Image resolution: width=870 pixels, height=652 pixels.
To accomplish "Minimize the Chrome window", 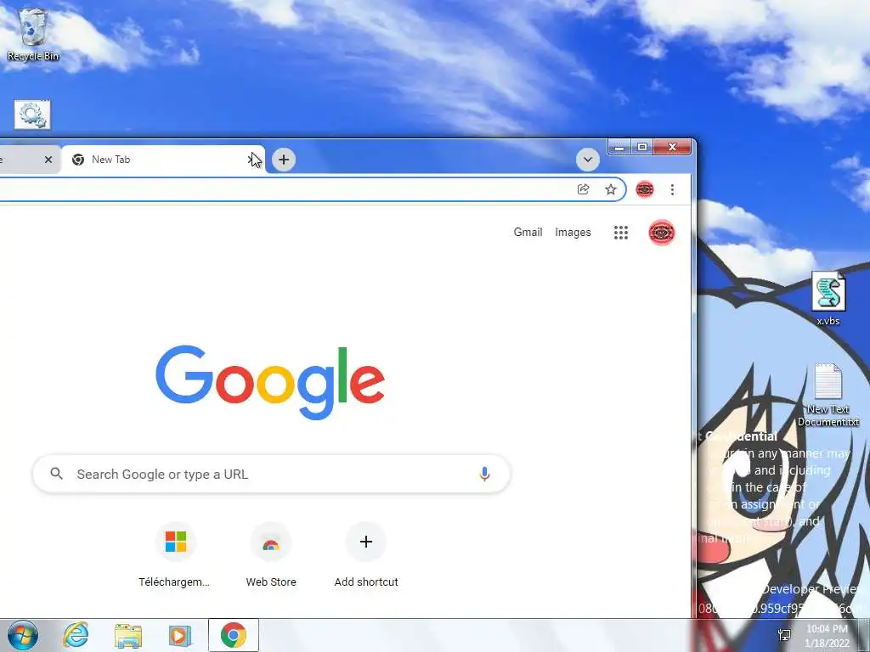I will (619, 148).
